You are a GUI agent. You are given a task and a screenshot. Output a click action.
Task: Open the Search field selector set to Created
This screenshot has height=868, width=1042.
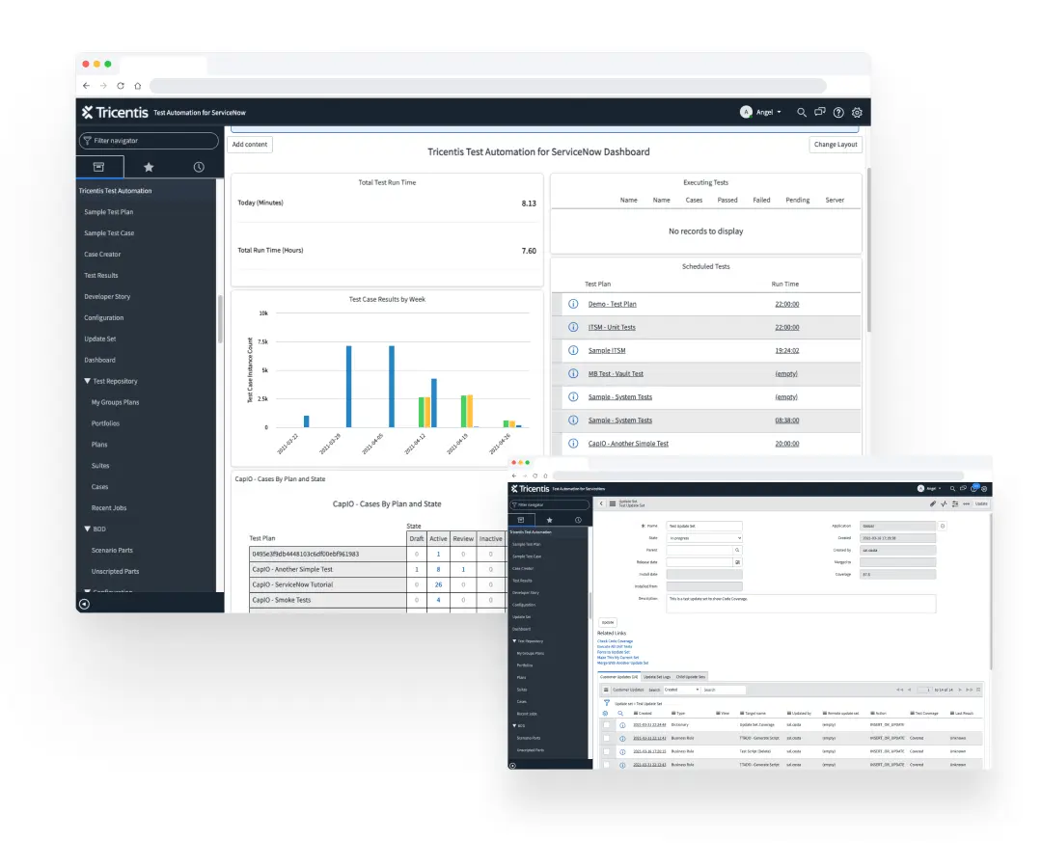click(x=682, y=690)
